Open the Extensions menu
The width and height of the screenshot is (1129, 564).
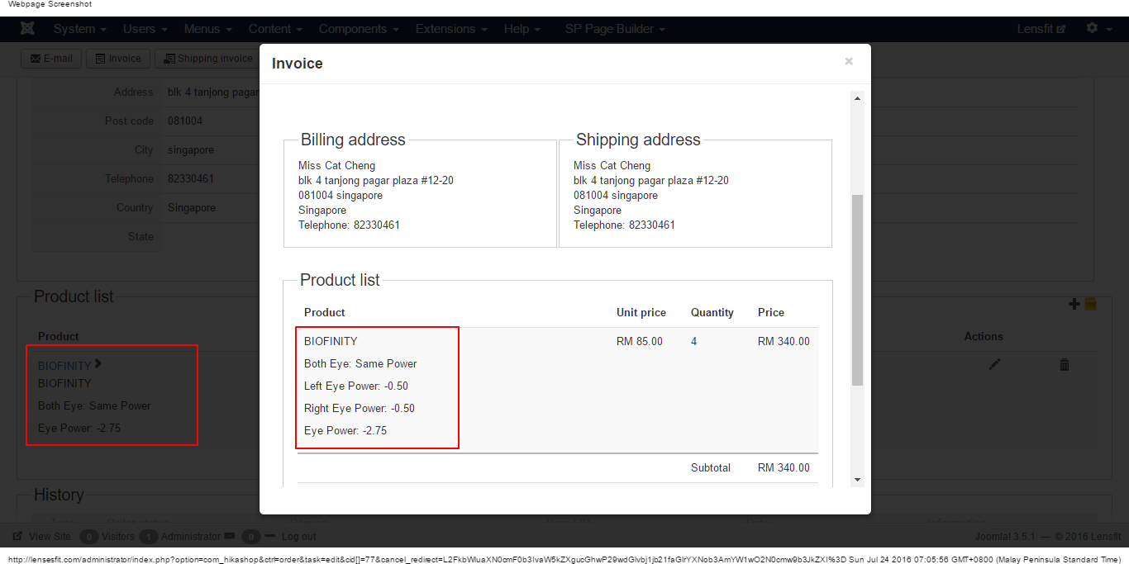[451, 29]
